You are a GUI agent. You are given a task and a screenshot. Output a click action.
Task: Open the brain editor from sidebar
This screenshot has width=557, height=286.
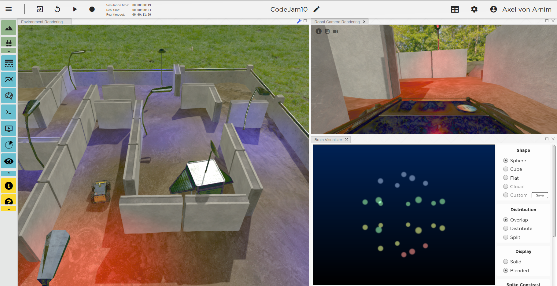(x=9, y=96)
